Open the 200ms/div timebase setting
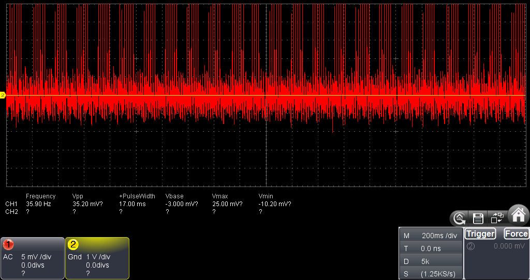Viewport: 530px width, 280px height. pyautogui.click(x=439, y=236)
